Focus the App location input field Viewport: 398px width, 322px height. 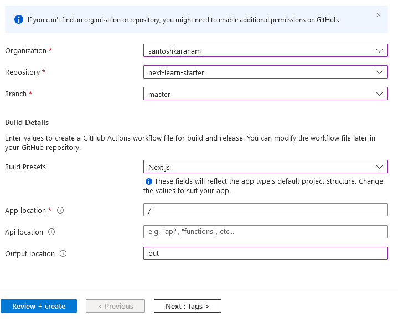(265, 210)
